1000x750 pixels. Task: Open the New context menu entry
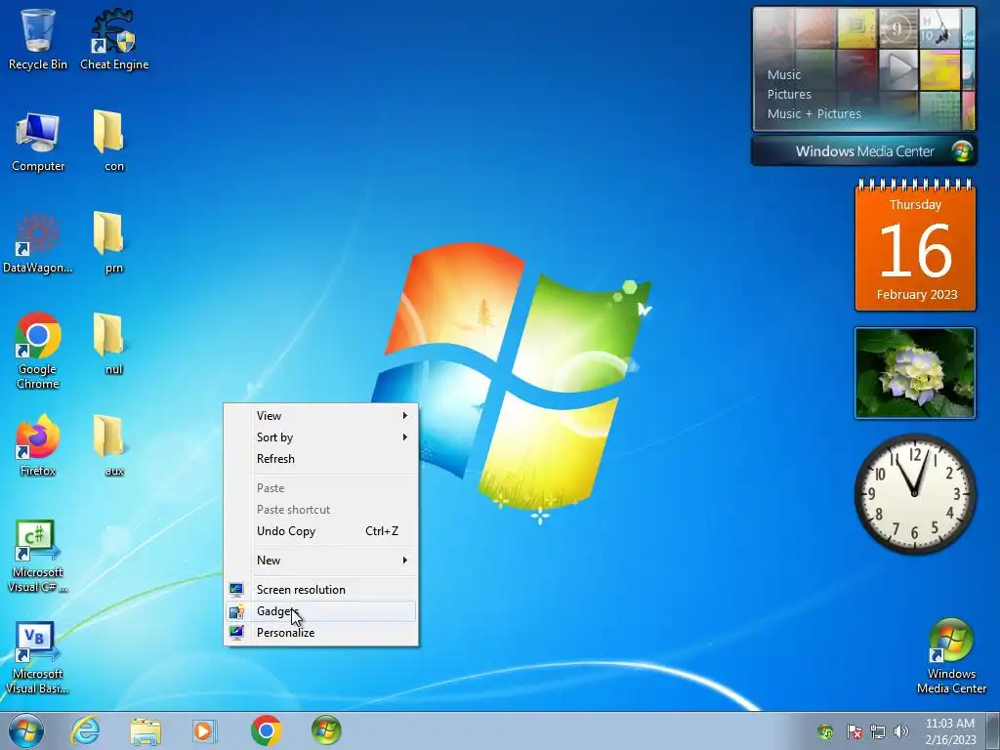pyautogui.click(x=320, y=560)
